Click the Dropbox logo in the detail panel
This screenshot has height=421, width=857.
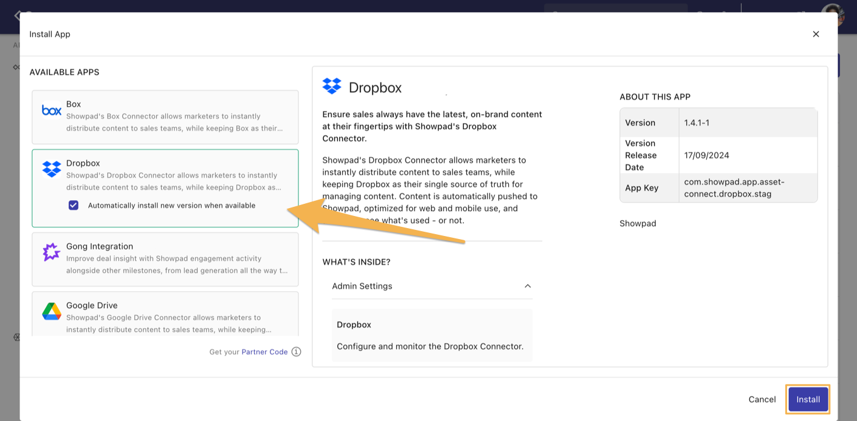click(331, 87)
